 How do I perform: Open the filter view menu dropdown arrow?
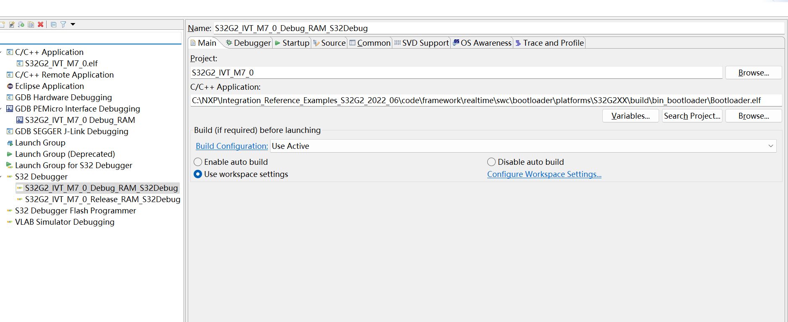pyautogui.click(x=73, y=24)
